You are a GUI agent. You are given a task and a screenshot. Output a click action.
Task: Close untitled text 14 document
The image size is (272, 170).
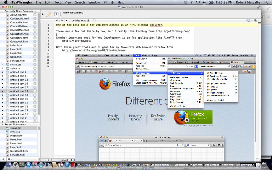point(35,102)
